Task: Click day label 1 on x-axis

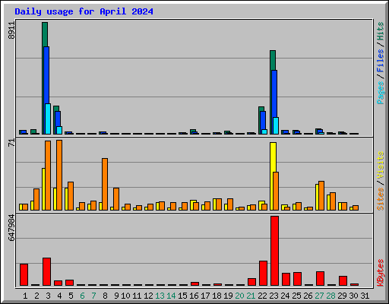Action: (x=25, y=296)
